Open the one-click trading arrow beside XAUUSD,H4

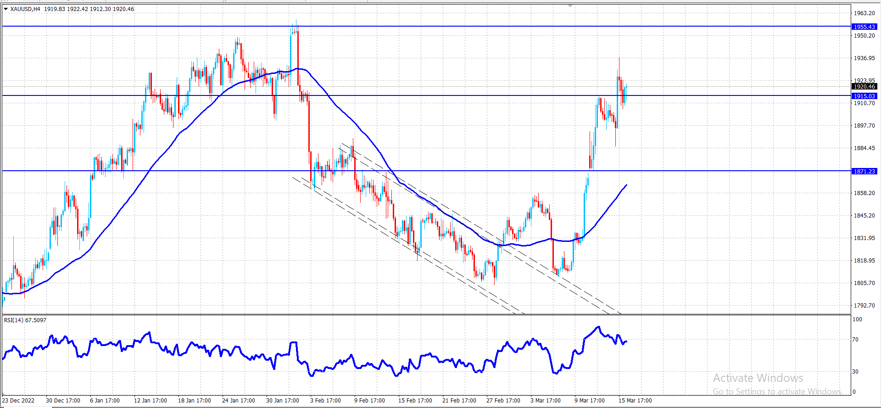coord(6,9)
